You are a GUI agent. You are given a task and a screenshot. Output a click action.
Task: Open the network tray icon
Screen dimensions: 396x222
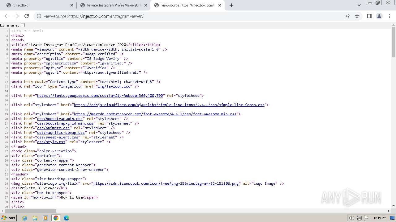click(359, 218)
